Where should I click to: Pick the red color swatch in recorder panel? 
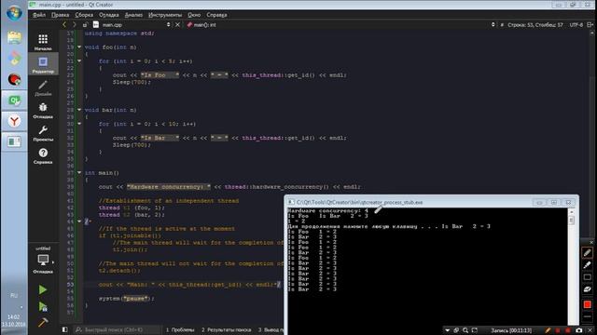587,304
